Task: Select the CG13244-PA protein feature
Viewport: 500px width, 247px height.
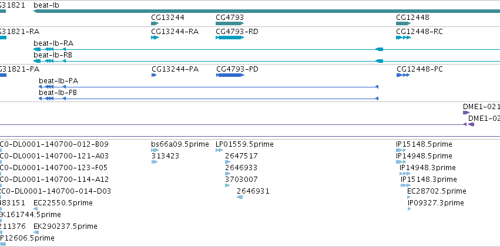Action: pyautogui.click(x=154, y=75)
